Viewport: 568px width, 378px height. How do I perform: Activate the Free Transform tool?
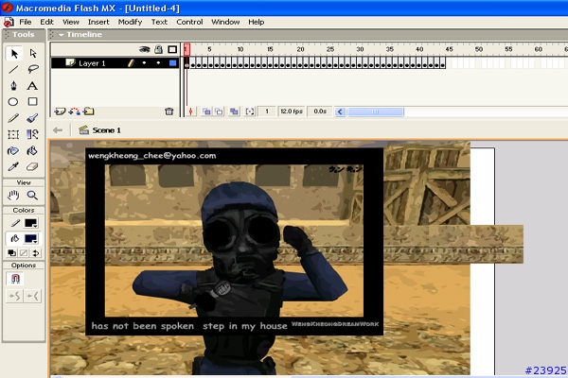coord(13,134)
